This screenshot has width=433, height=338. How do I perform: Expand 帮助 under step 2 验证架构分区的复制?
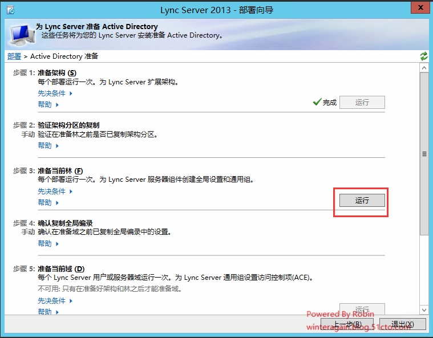48,145
